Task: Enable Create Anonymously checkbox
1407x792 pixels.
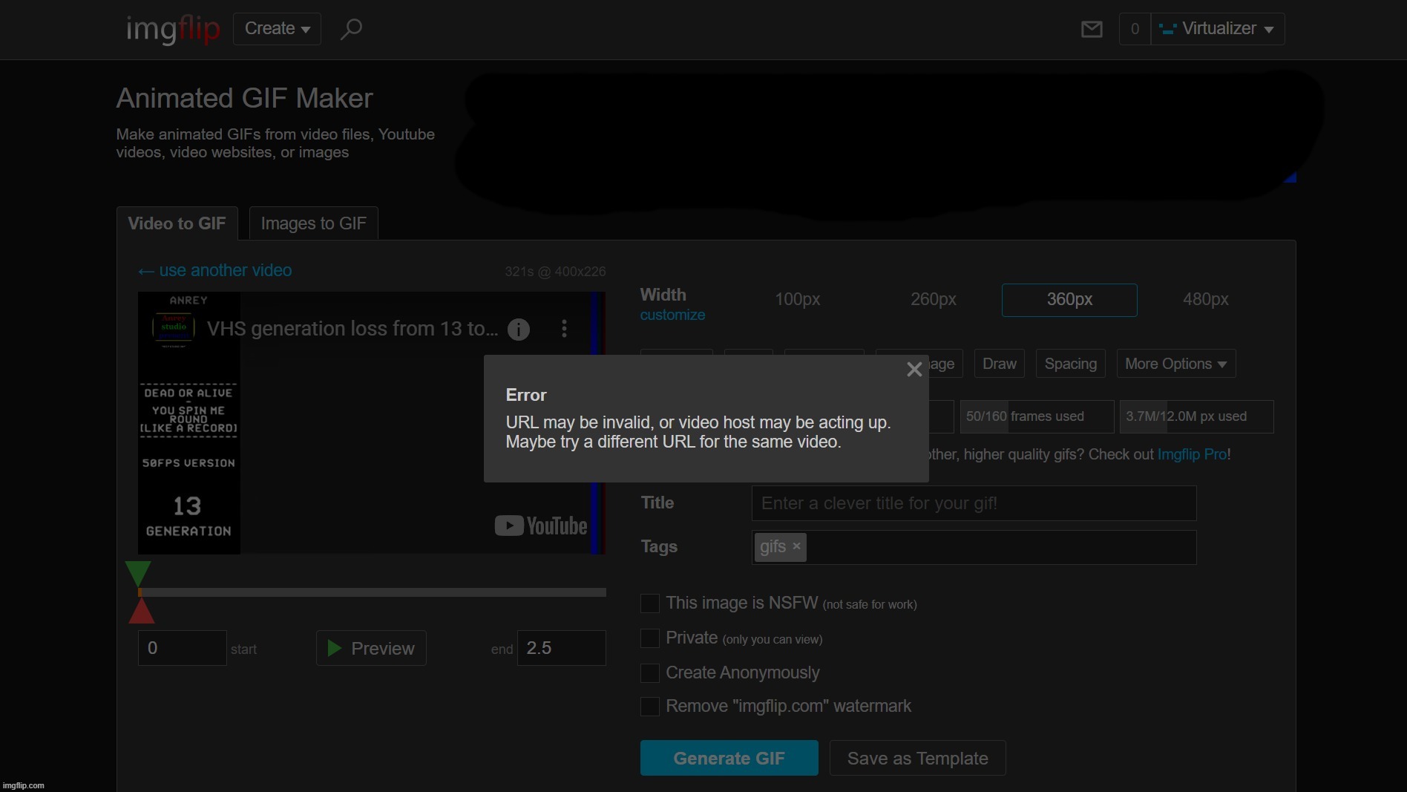Action: pyautogui.click(x=650, y=673)
